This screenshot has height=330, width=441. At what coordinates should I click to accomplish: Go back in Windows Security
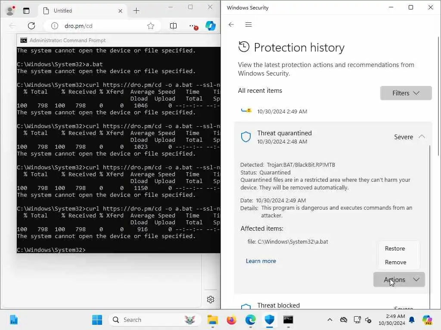point(231,24)
